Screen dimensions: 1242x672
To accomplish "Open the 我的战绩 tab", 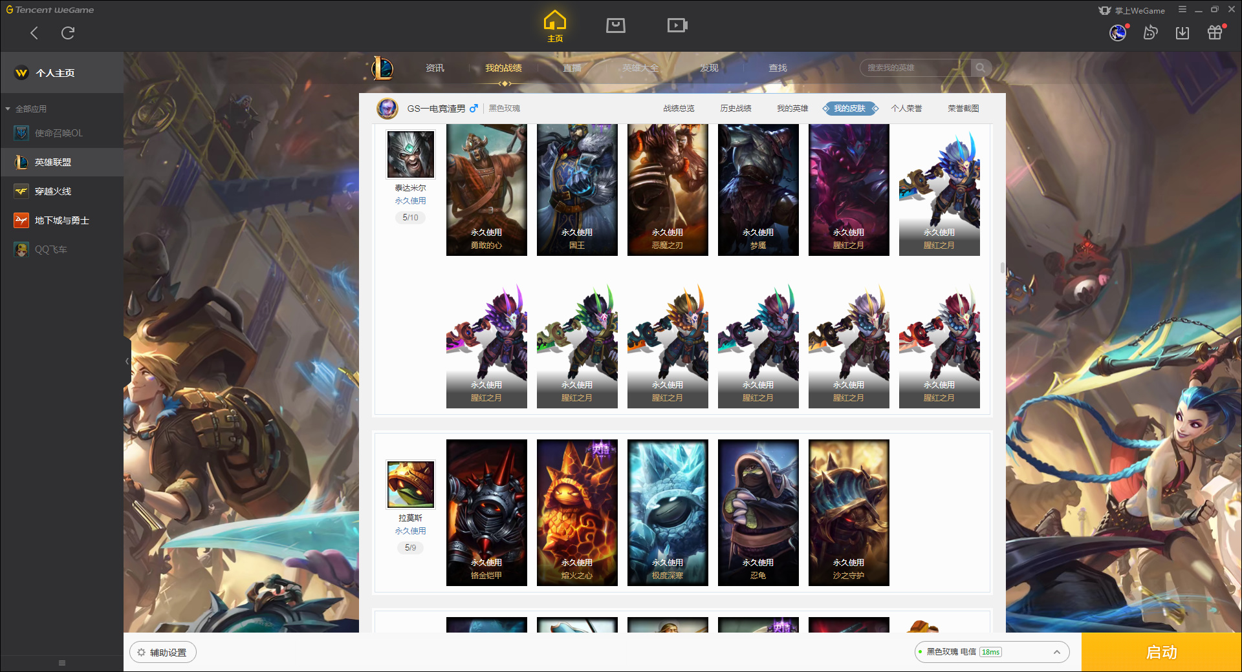I will [x=503, y=68].
